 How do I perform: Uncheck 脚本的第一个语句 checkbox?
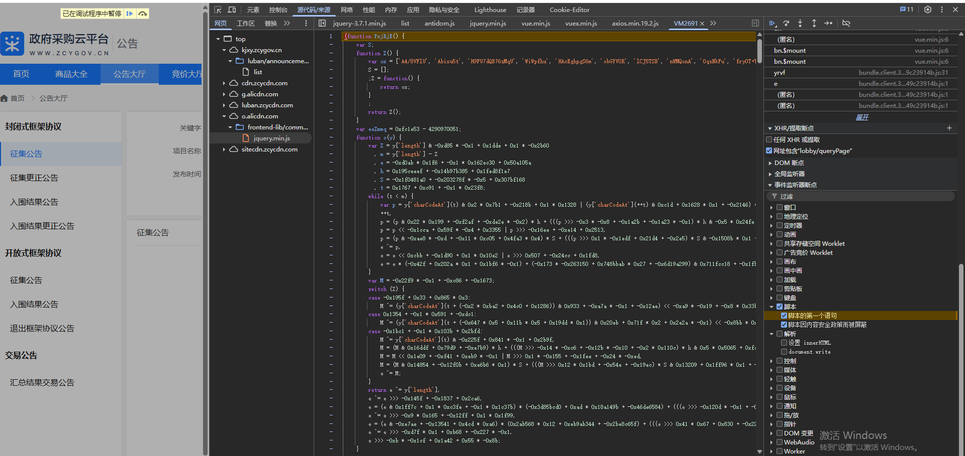tap(784, 316)
